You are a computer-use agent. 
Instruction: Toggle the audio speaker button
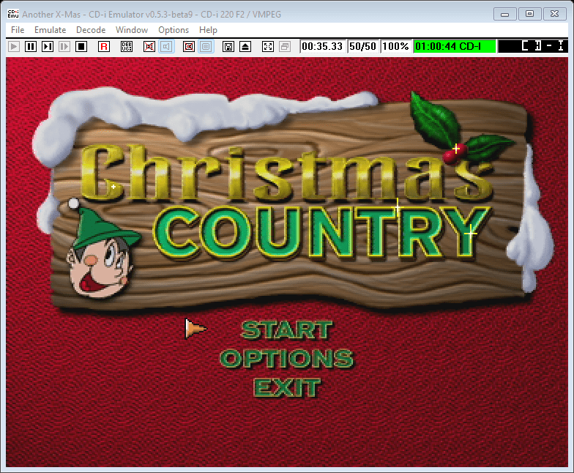[166, 46]
